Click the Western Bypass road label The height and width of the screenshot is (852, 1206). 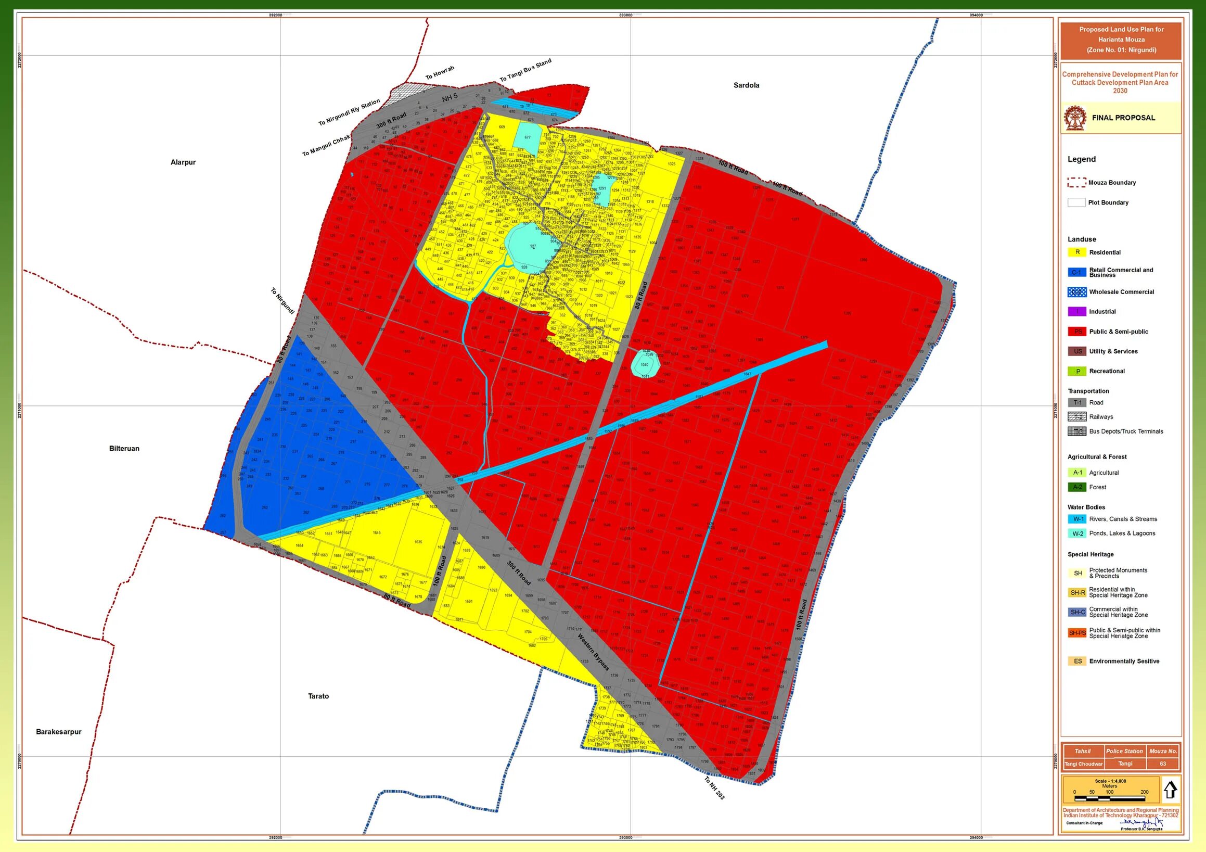coord(593,652)
